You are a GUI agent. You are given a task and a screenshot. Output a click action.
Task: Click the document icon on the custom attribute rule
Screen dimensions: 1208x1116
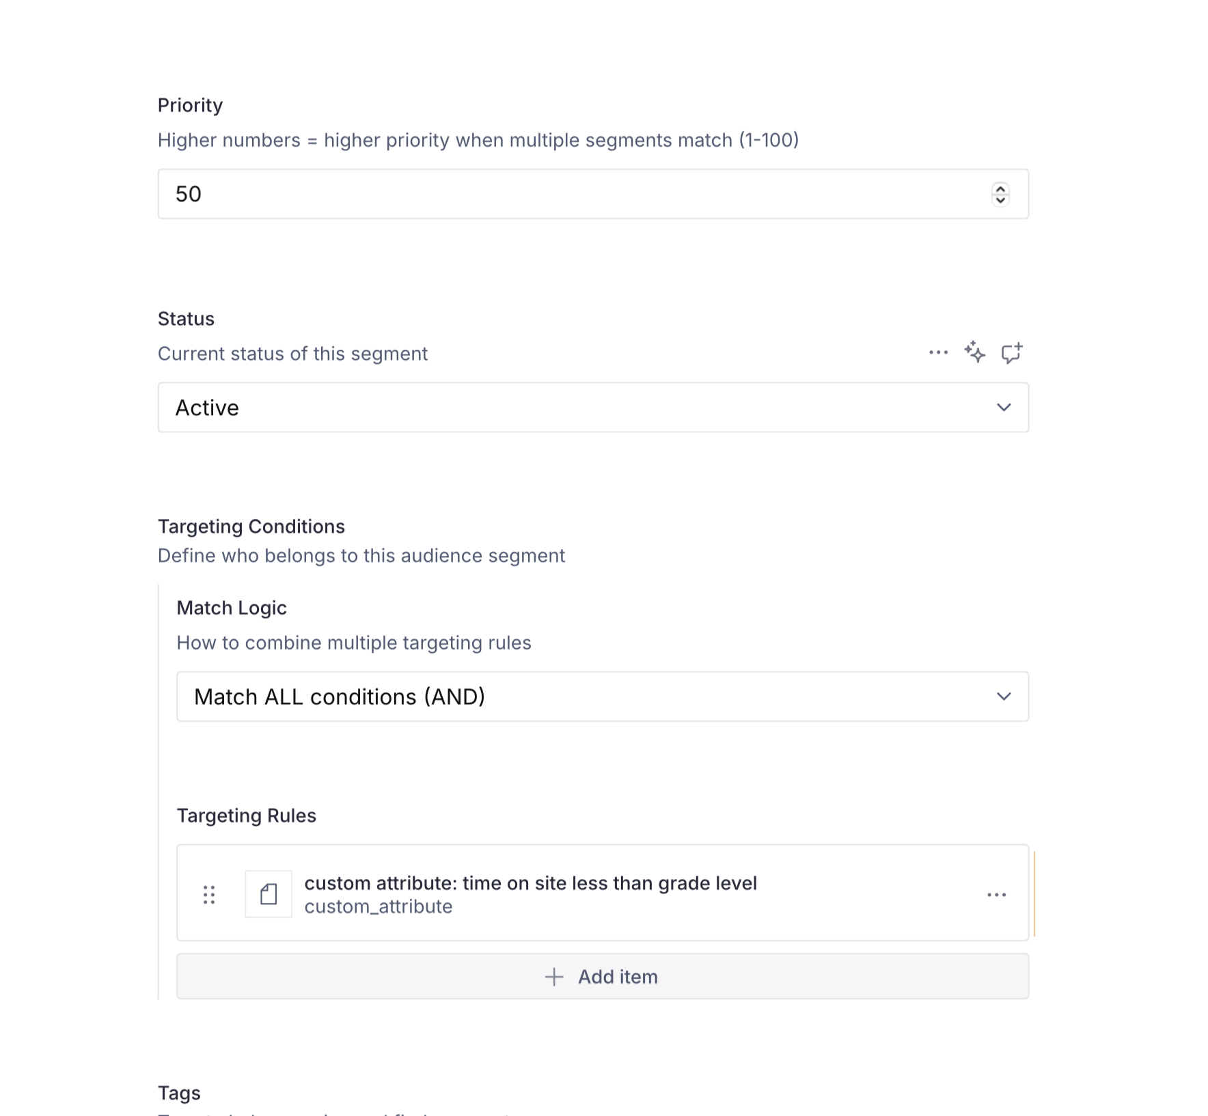coord(269,893)
